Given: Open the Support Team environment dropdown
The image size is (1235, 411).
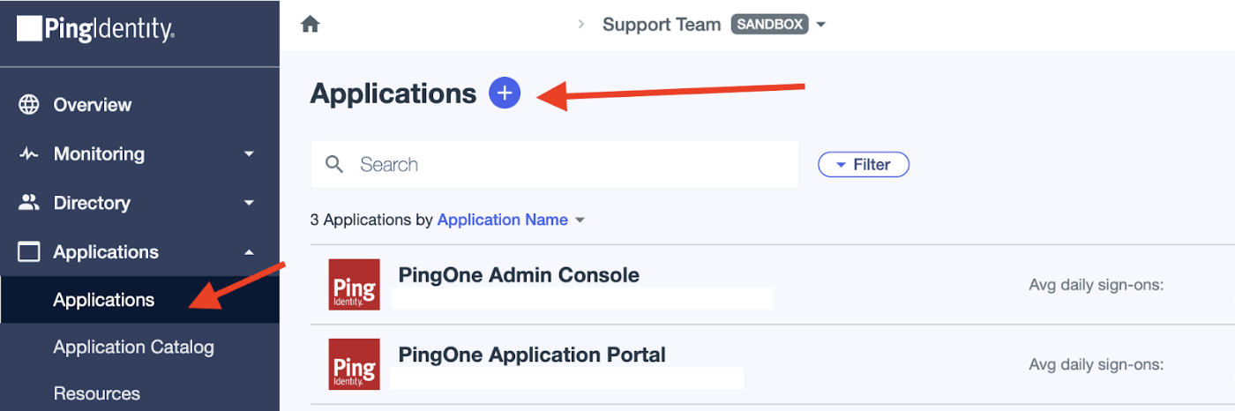Looking at the screenshot, I should coord(821,25).
